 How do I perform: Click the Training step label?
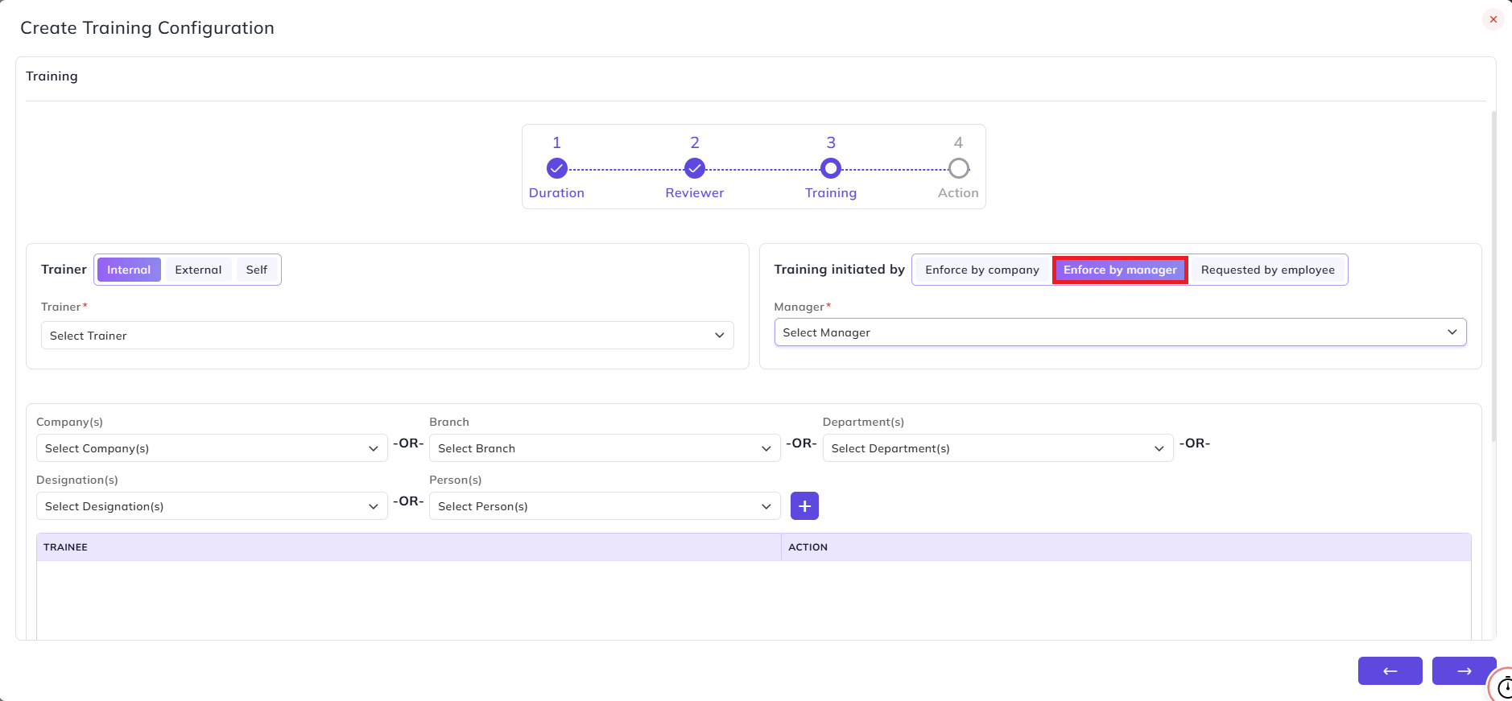tap(831, 193)
